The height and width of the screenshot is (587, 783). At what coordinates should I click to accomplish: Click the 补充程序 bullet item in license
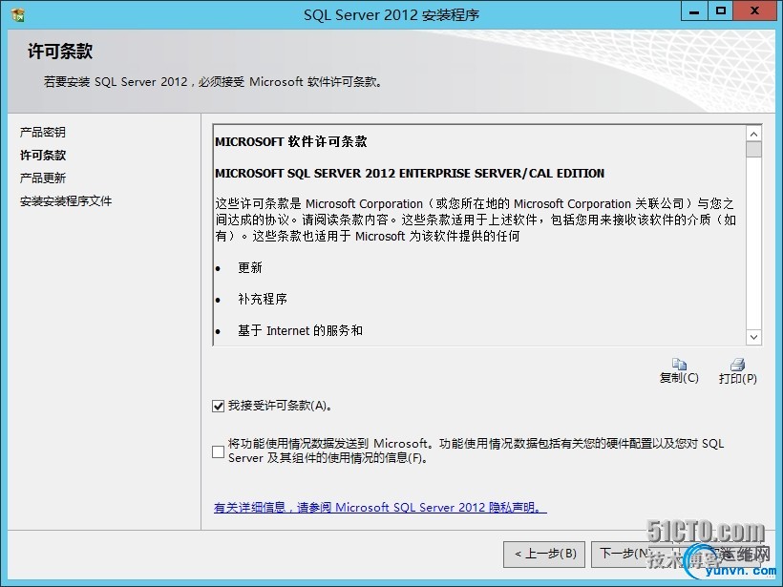point(263,299)
